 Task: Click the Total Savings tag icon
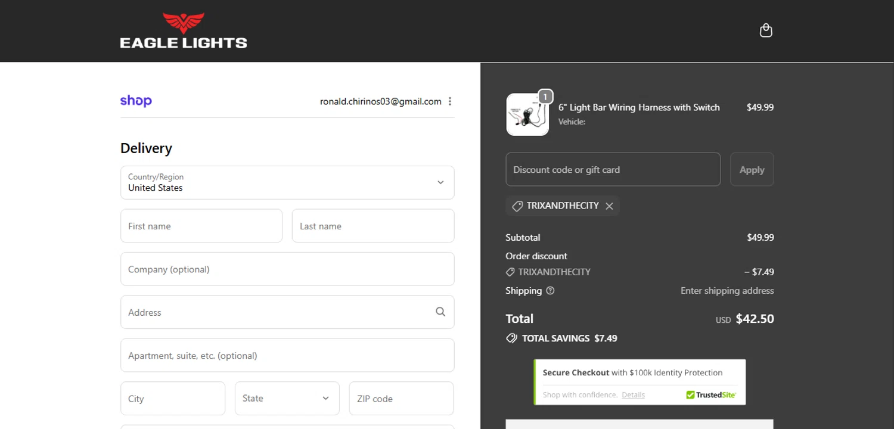(x=511, y=338)
